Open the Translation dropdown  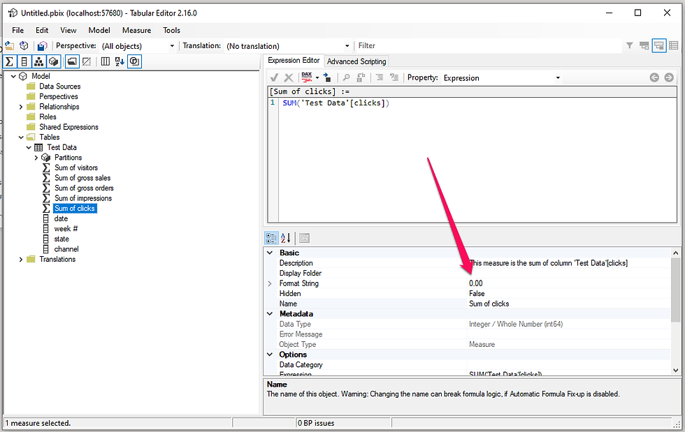coord(347,46)
